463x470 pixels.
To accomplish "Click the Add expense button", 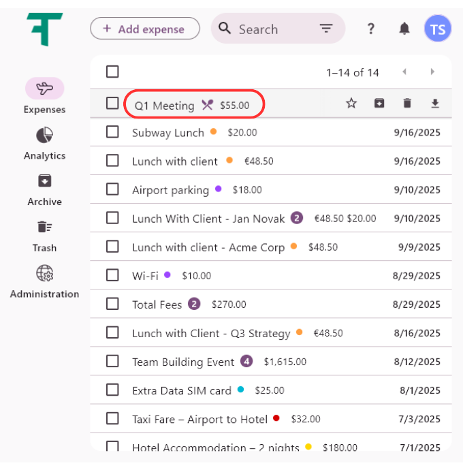I will pos(145,29).
